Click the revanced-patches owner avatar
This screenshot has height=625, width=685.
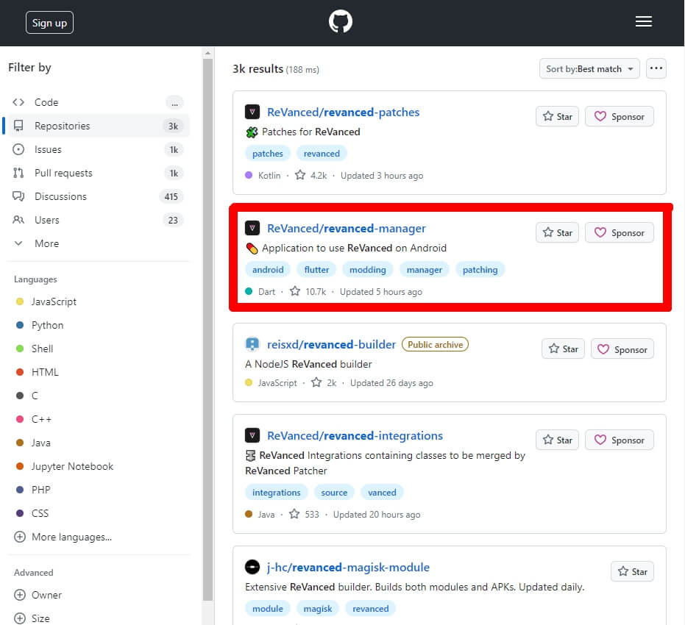click(252, 113)
